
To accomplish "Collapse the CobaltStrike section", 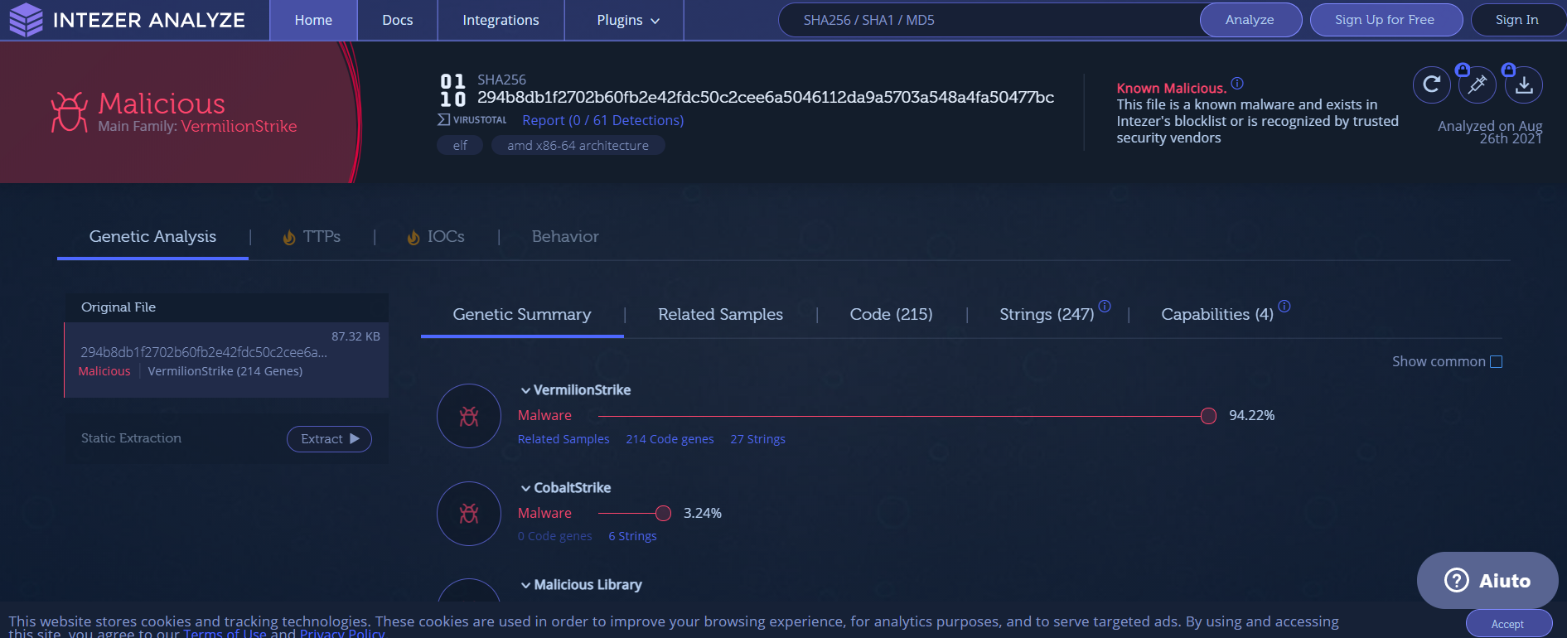I will 525,488.
